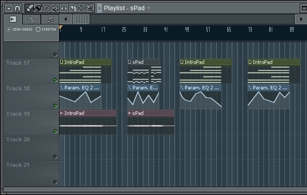307x195 pixels.
Task: Click the orange playback position marker
Action: point(61,27)
